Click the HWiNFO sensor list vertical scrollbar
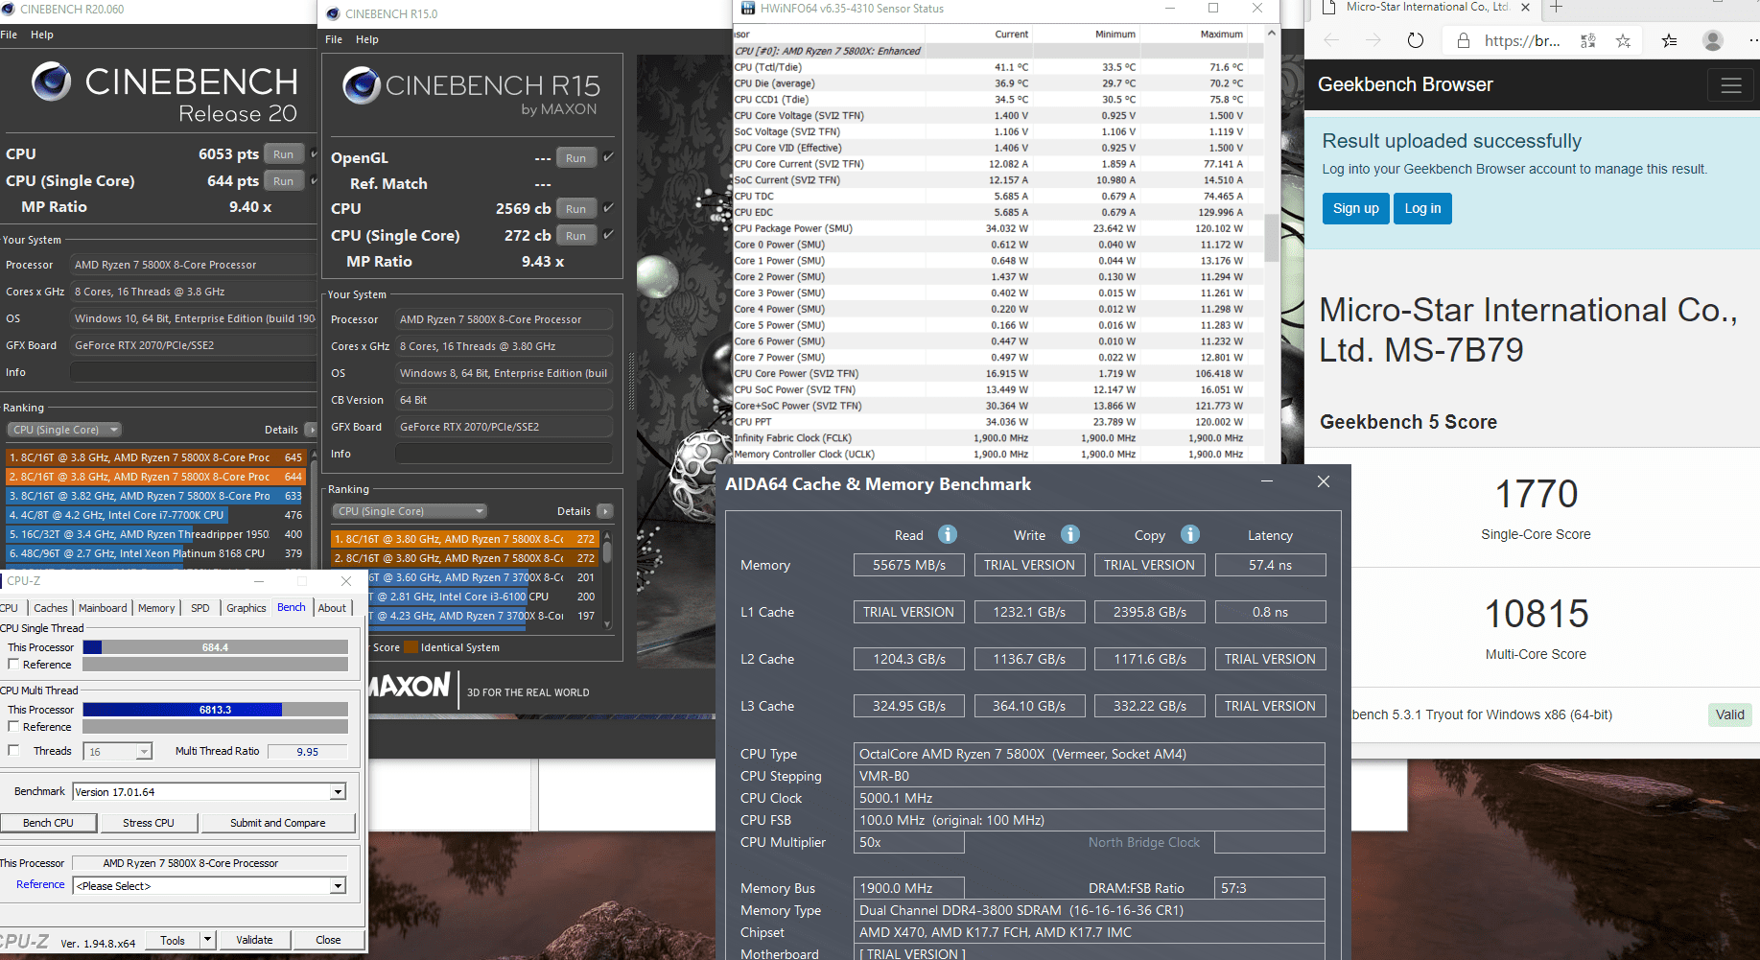Viewport: 1760px width, 960px height. tap(1272, 240)
